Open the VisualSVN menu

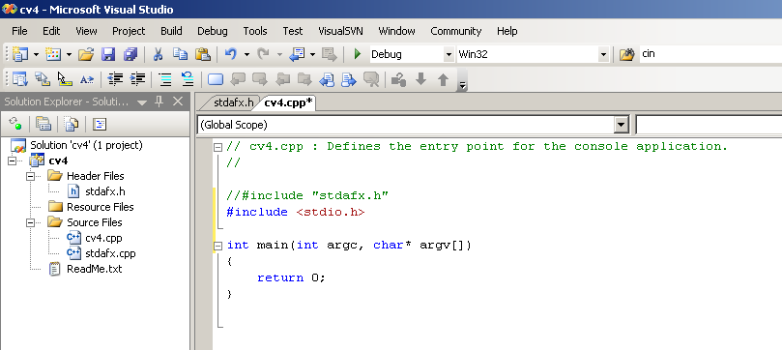pos(340,31)
